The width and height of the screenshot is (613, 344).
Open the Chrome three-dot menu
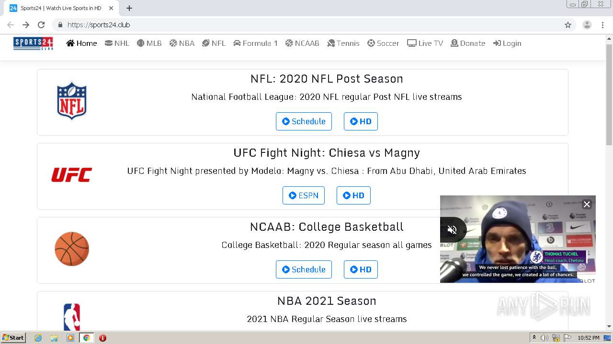point(602,25)
